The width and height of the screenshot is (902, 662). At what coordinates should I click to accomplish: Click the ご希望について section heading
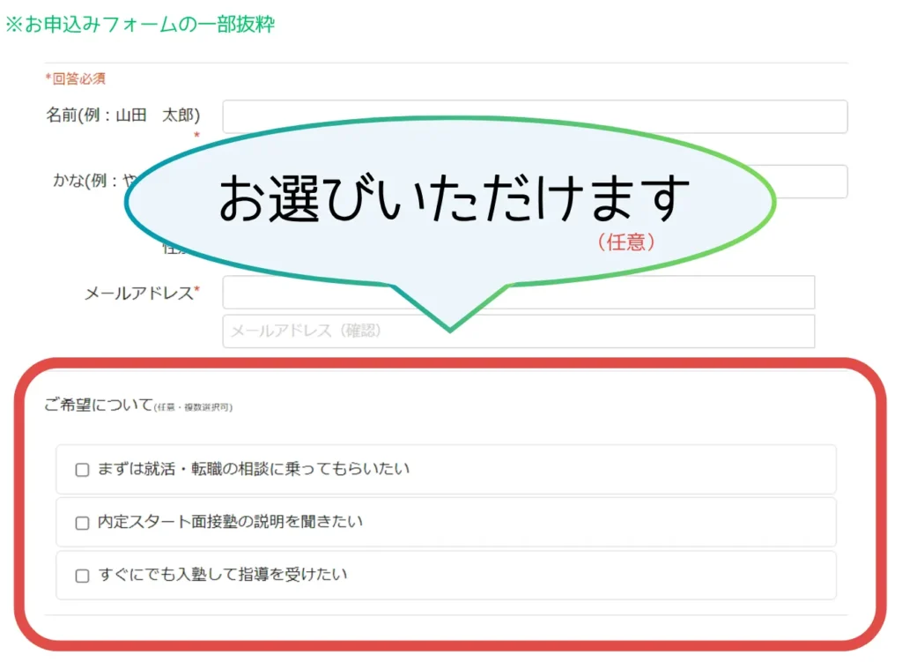[x=98, y=405]
